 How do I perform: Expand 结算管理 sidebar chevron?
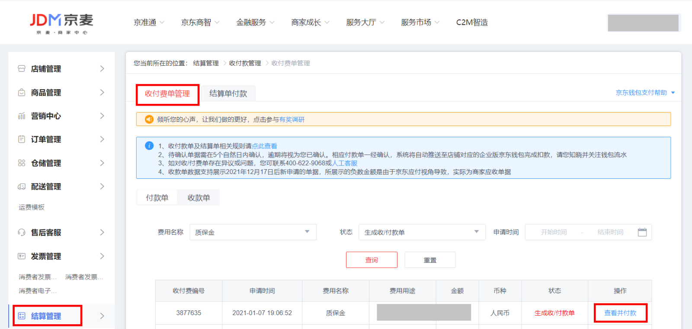(x=102, y=316)
